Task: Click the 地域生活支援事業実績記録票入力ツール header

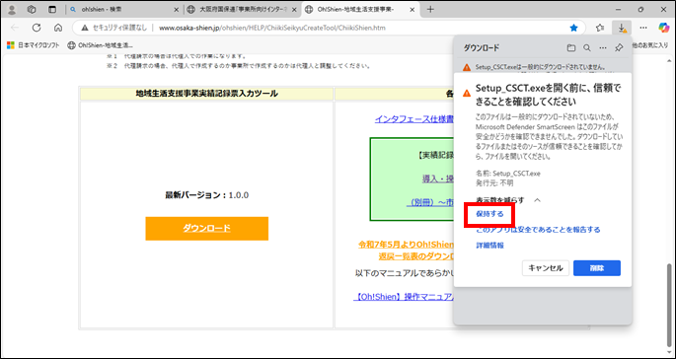Action: click(x=206, y=94)
